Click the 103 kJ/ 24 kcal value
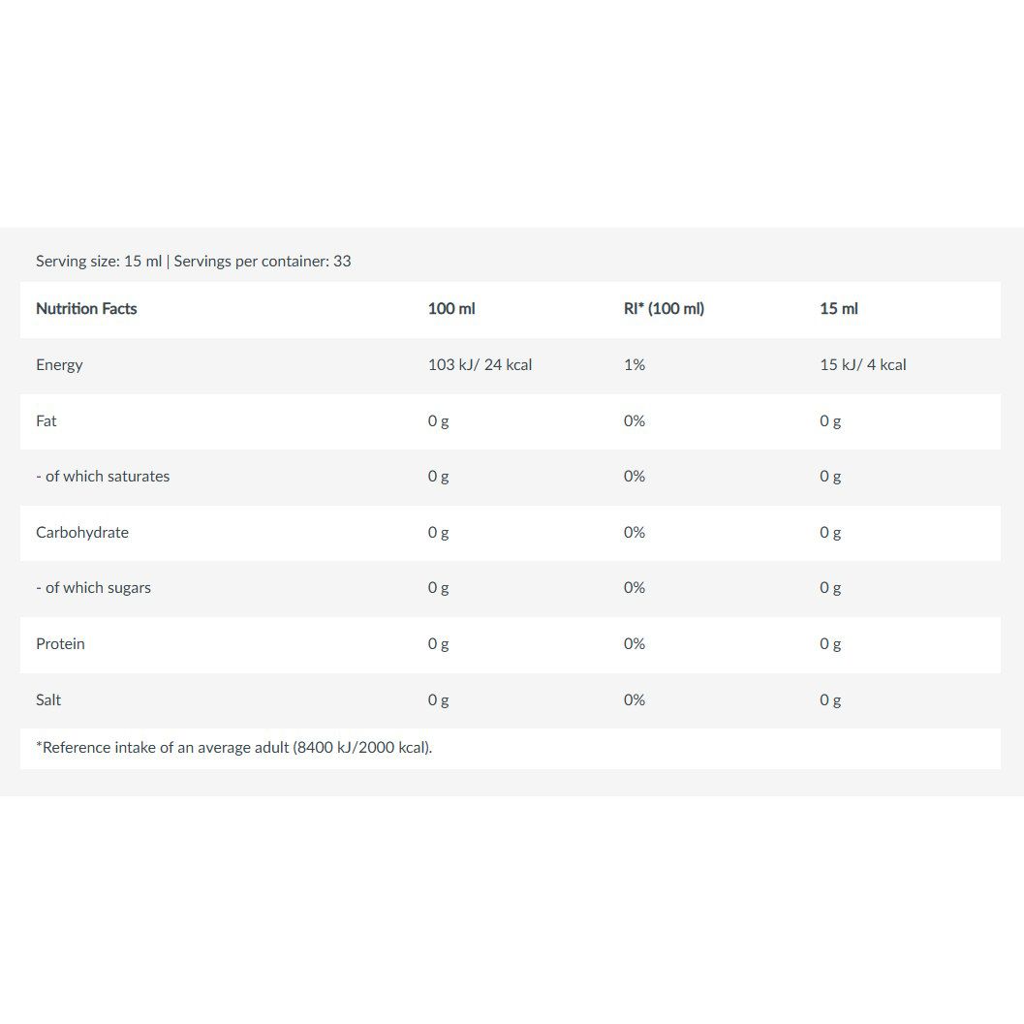1024x1024 pixels. point(480,365)
